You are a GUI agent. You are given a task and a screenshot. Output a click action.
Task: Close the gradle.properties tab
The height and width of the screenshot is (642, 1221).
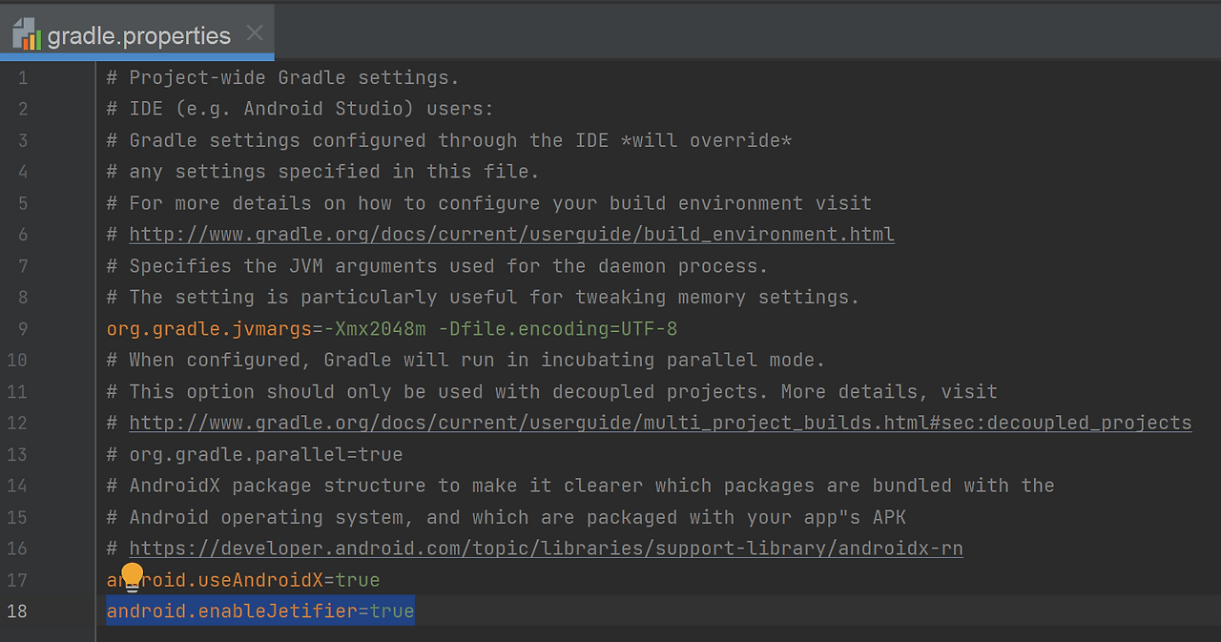click(255, 33)
